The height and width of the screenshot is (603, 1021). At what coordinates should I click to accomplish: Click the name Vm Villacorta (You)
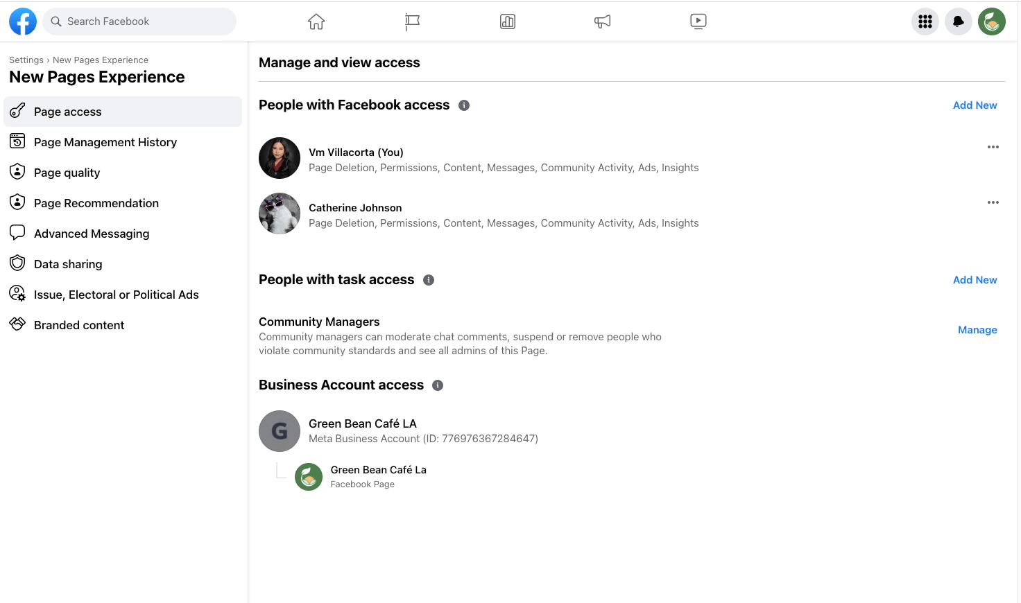356,152
